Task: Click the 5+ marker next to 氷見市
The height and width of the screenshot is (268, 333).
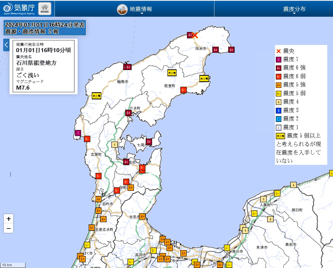Action: (x=142, y=216)
